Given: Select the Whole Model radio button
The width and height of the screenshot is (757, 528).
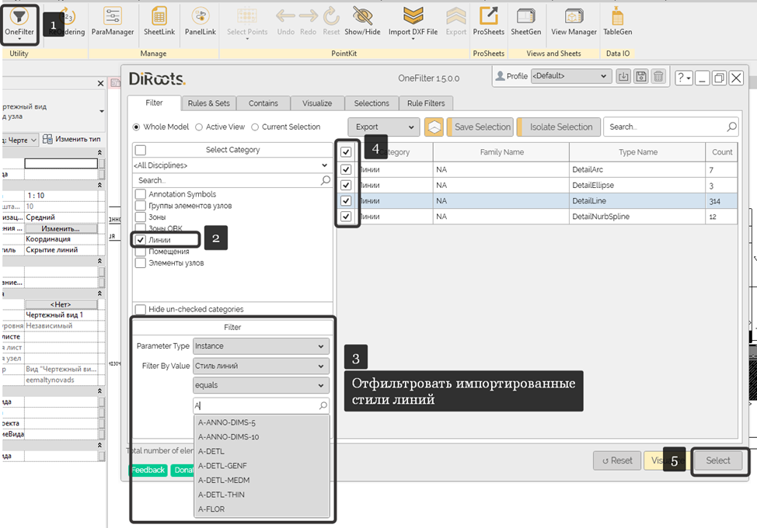Looking at the screenshot, I should (x=136, y=127).
